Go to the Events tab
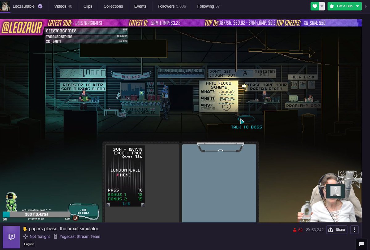Screen dimensions: 370x250 pos(140,6)
